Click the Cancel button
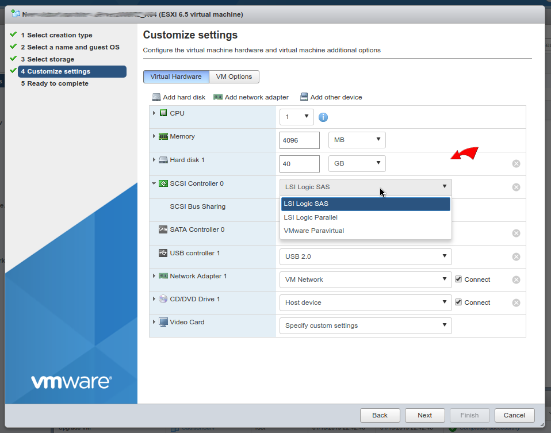The height and width of the screenshot is (433, 551). 514,415
